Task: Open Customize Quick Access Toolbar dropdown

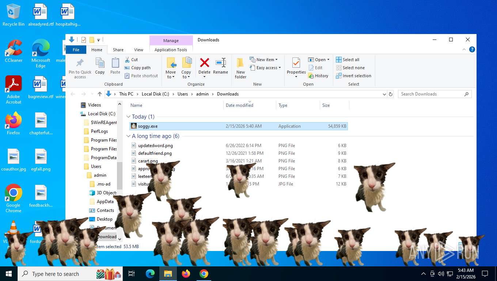Action: click(x=99, y=40)
